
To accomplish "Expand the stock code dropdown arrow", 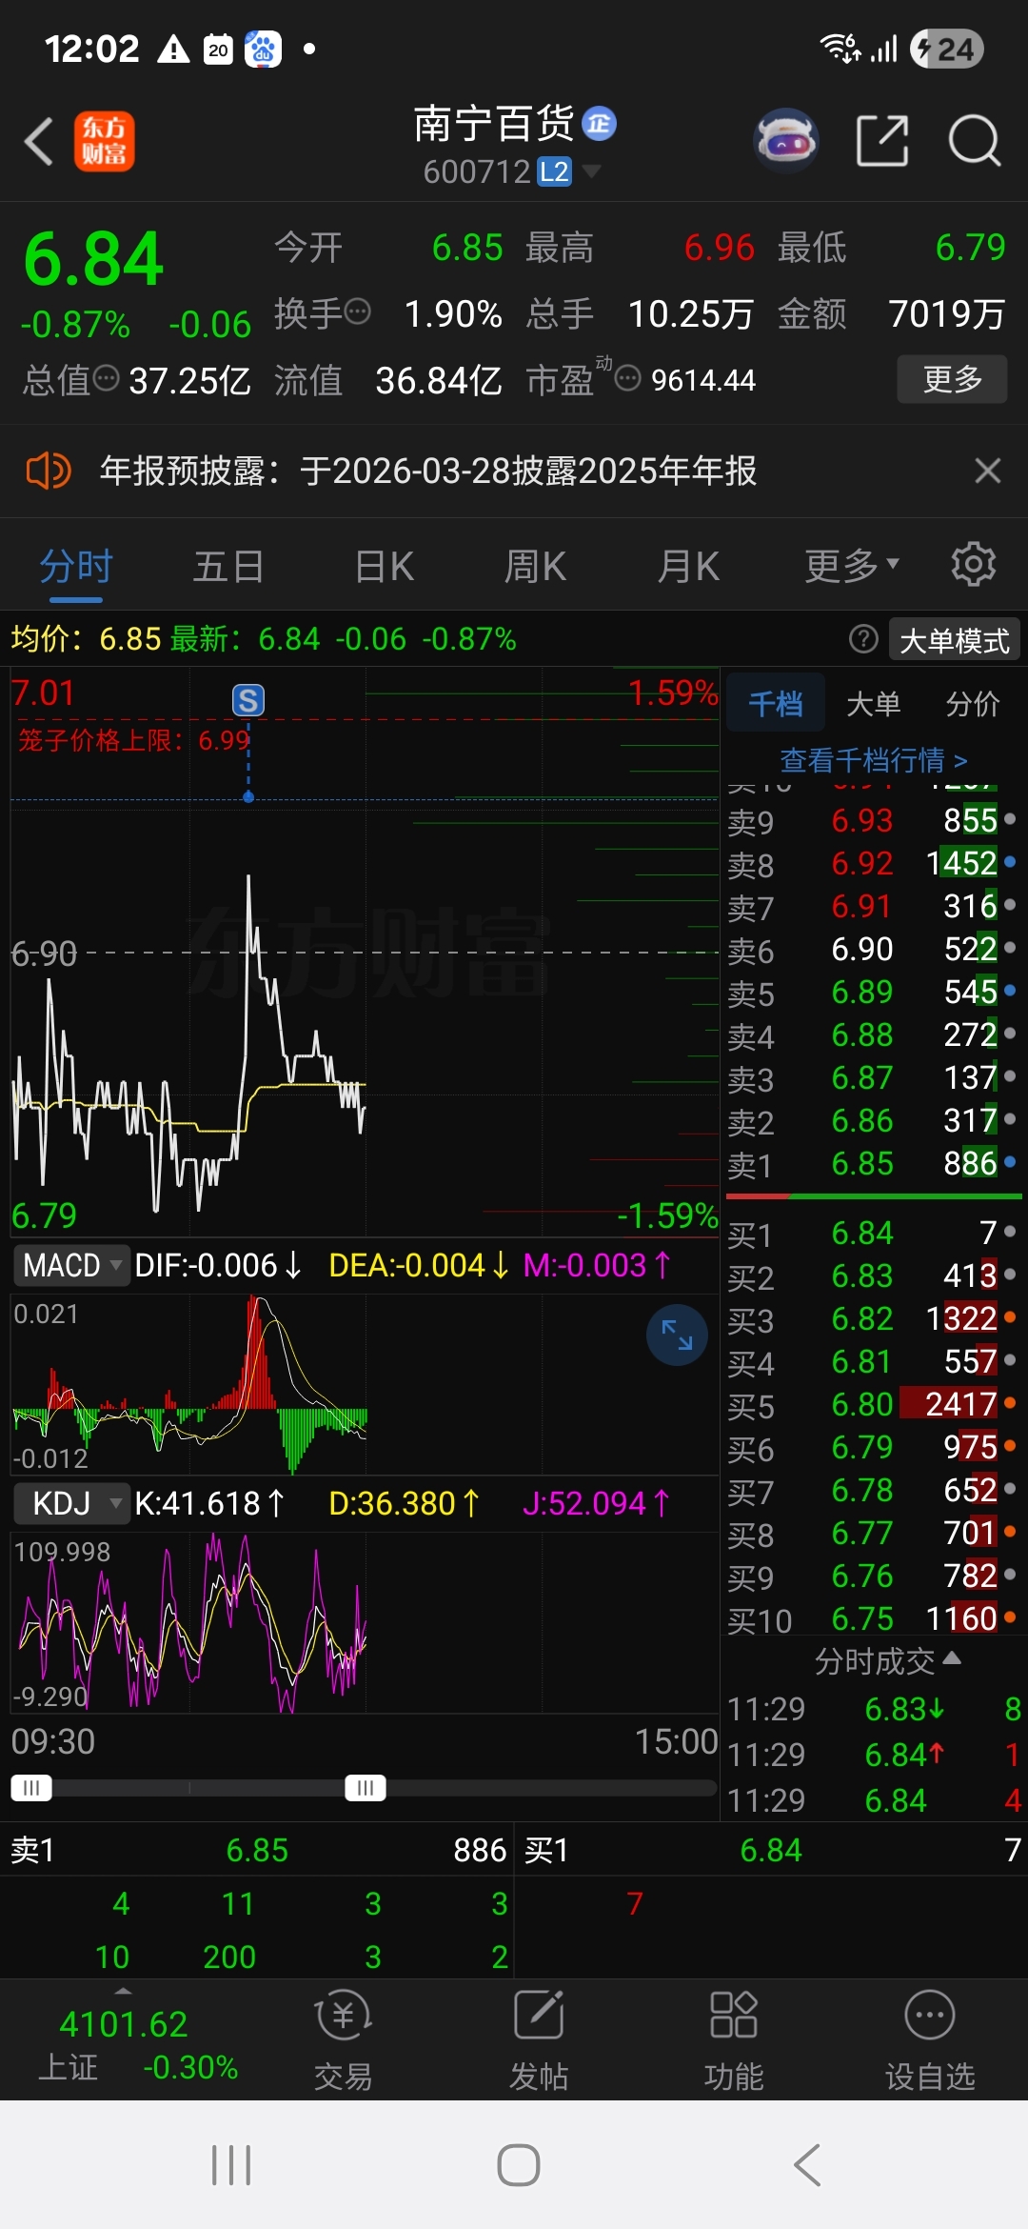I will (591, 171).
